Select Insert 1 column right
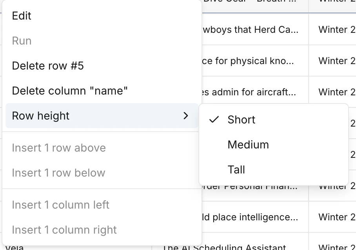This screenshot has width=356, height=250. 64,230
